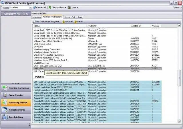Maximize the SCCM Client Center window
The image size is (183, 129).
pyautogui.click(x=176, y=3)
